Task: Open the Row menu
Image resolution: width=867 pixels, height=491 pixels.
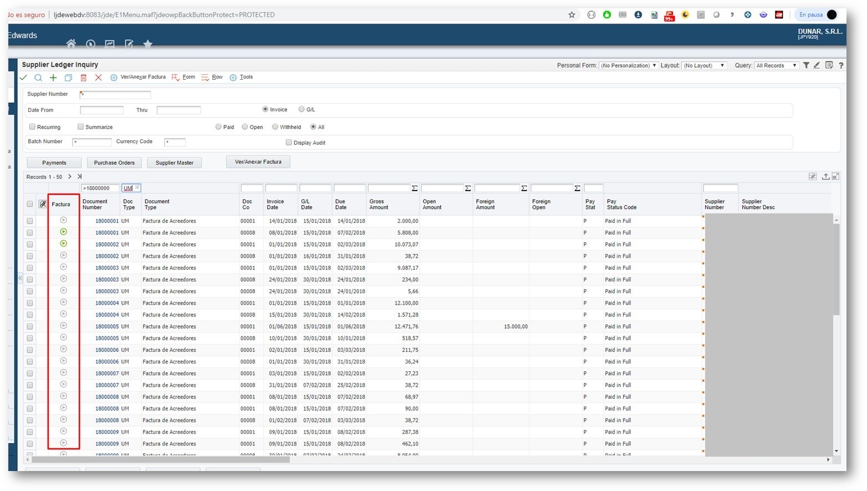Action: tap(216, 77)
